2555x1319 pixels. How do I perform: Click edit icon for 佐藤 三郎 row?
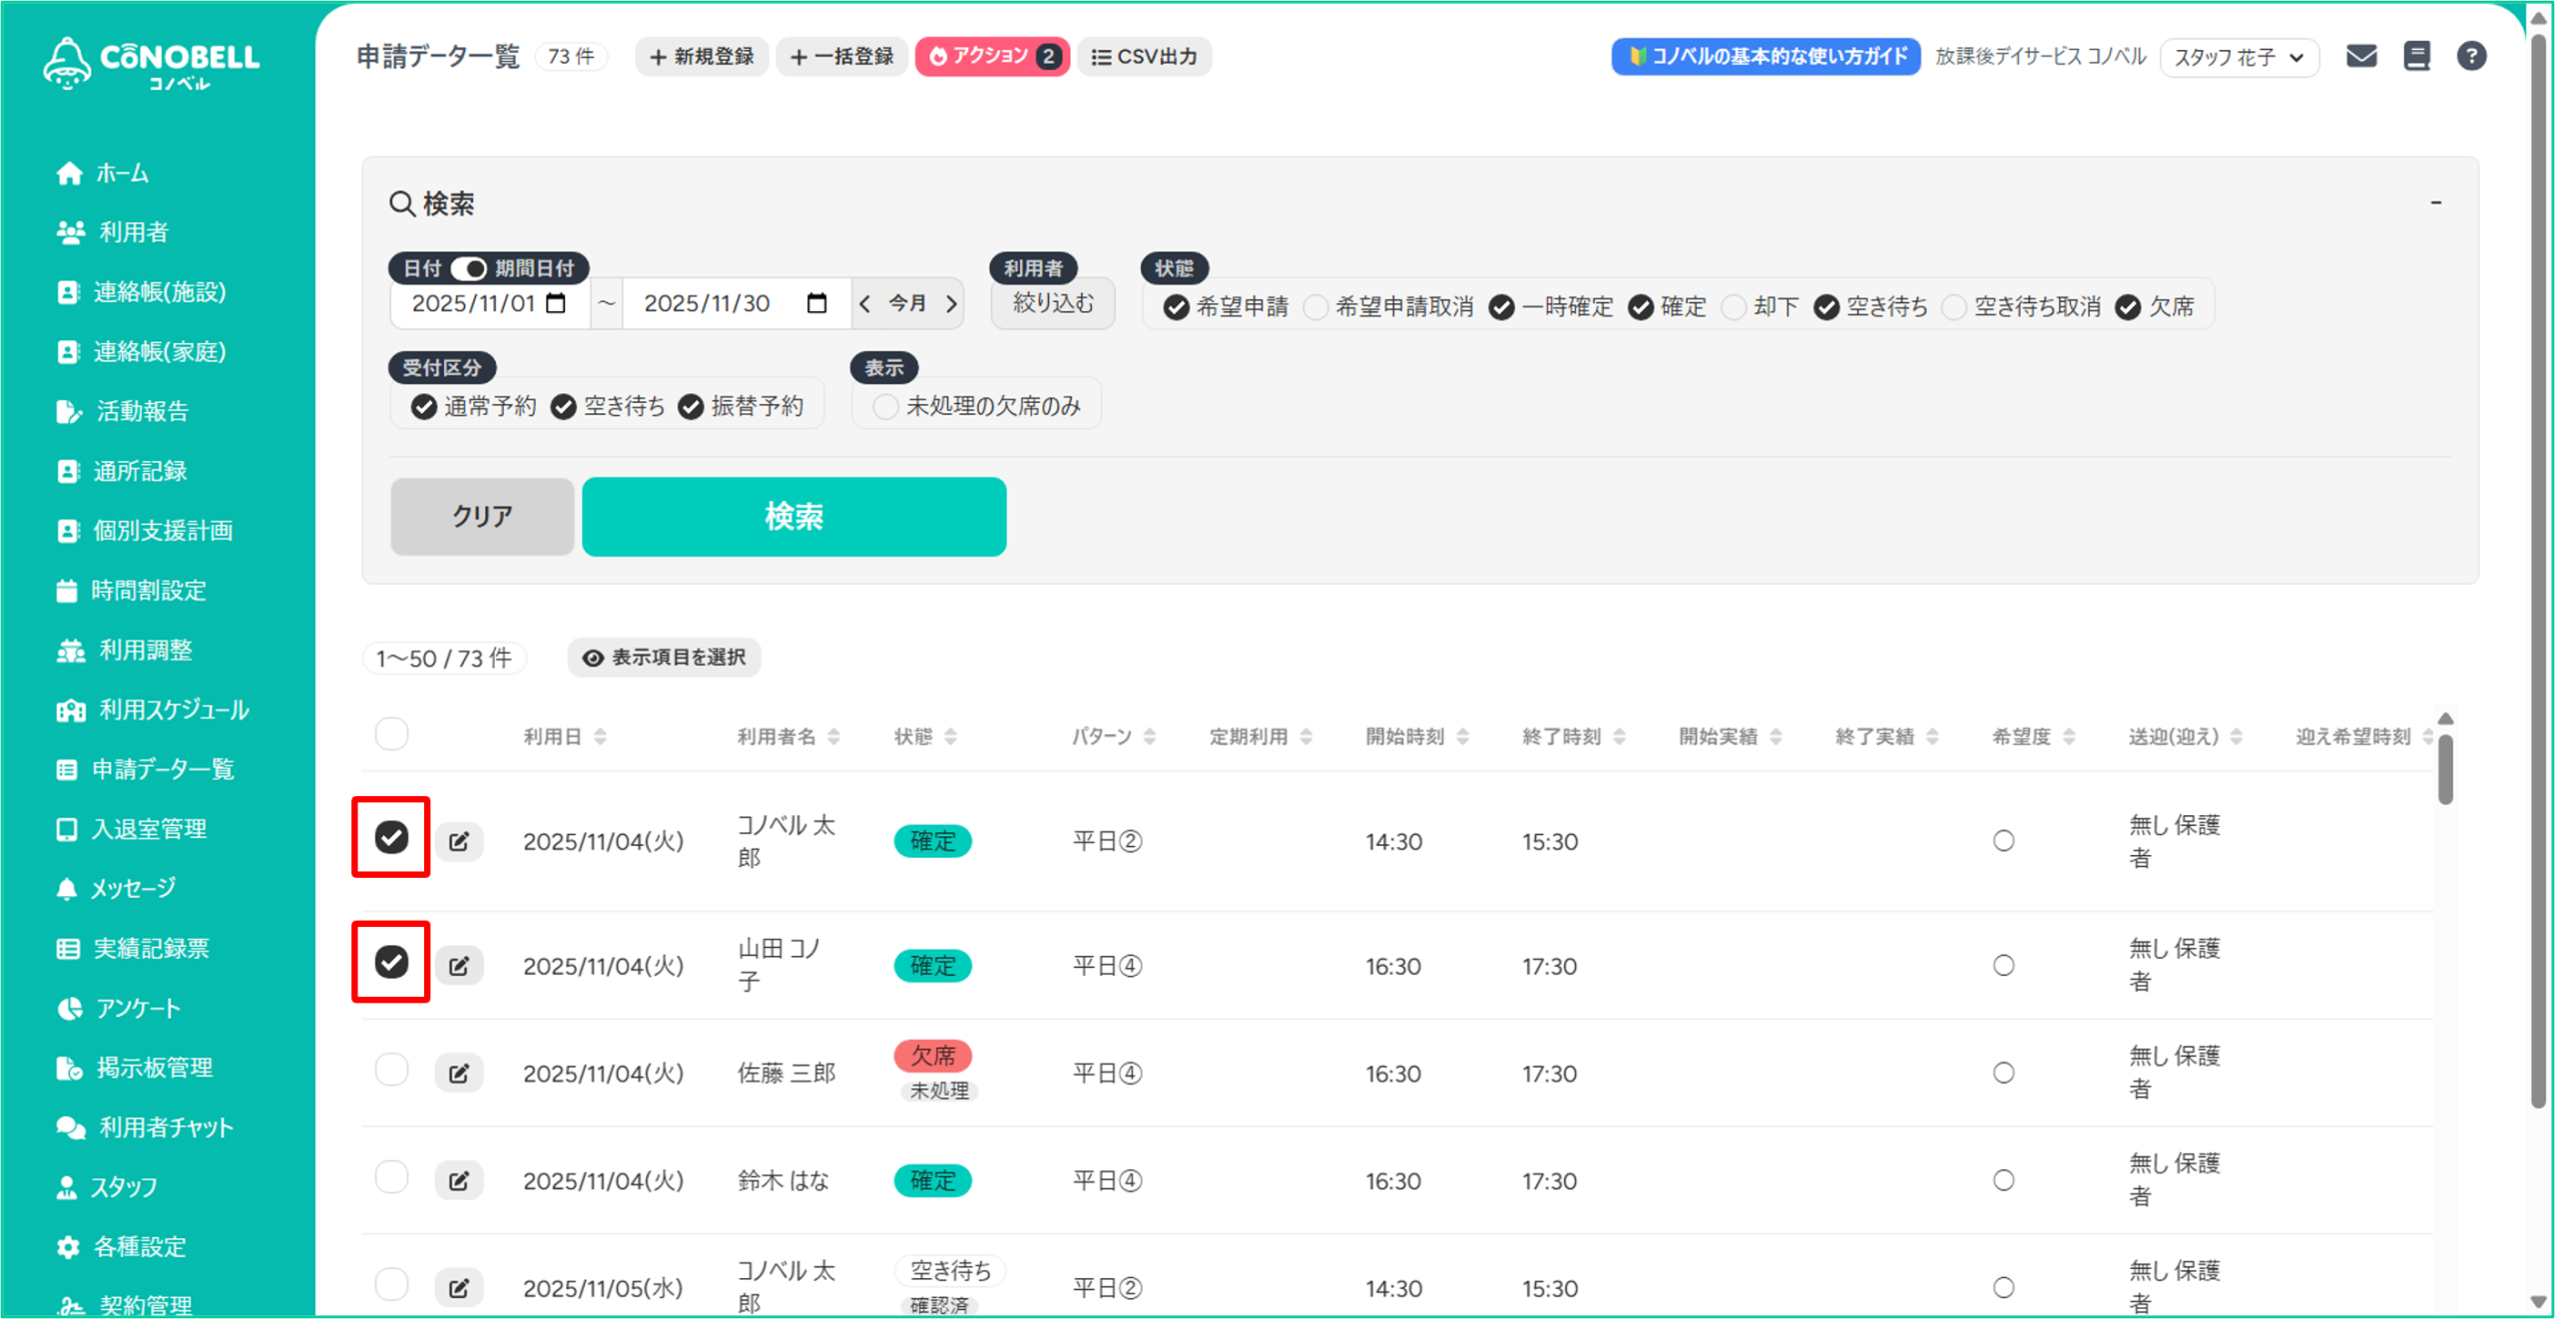[459, 1074]
